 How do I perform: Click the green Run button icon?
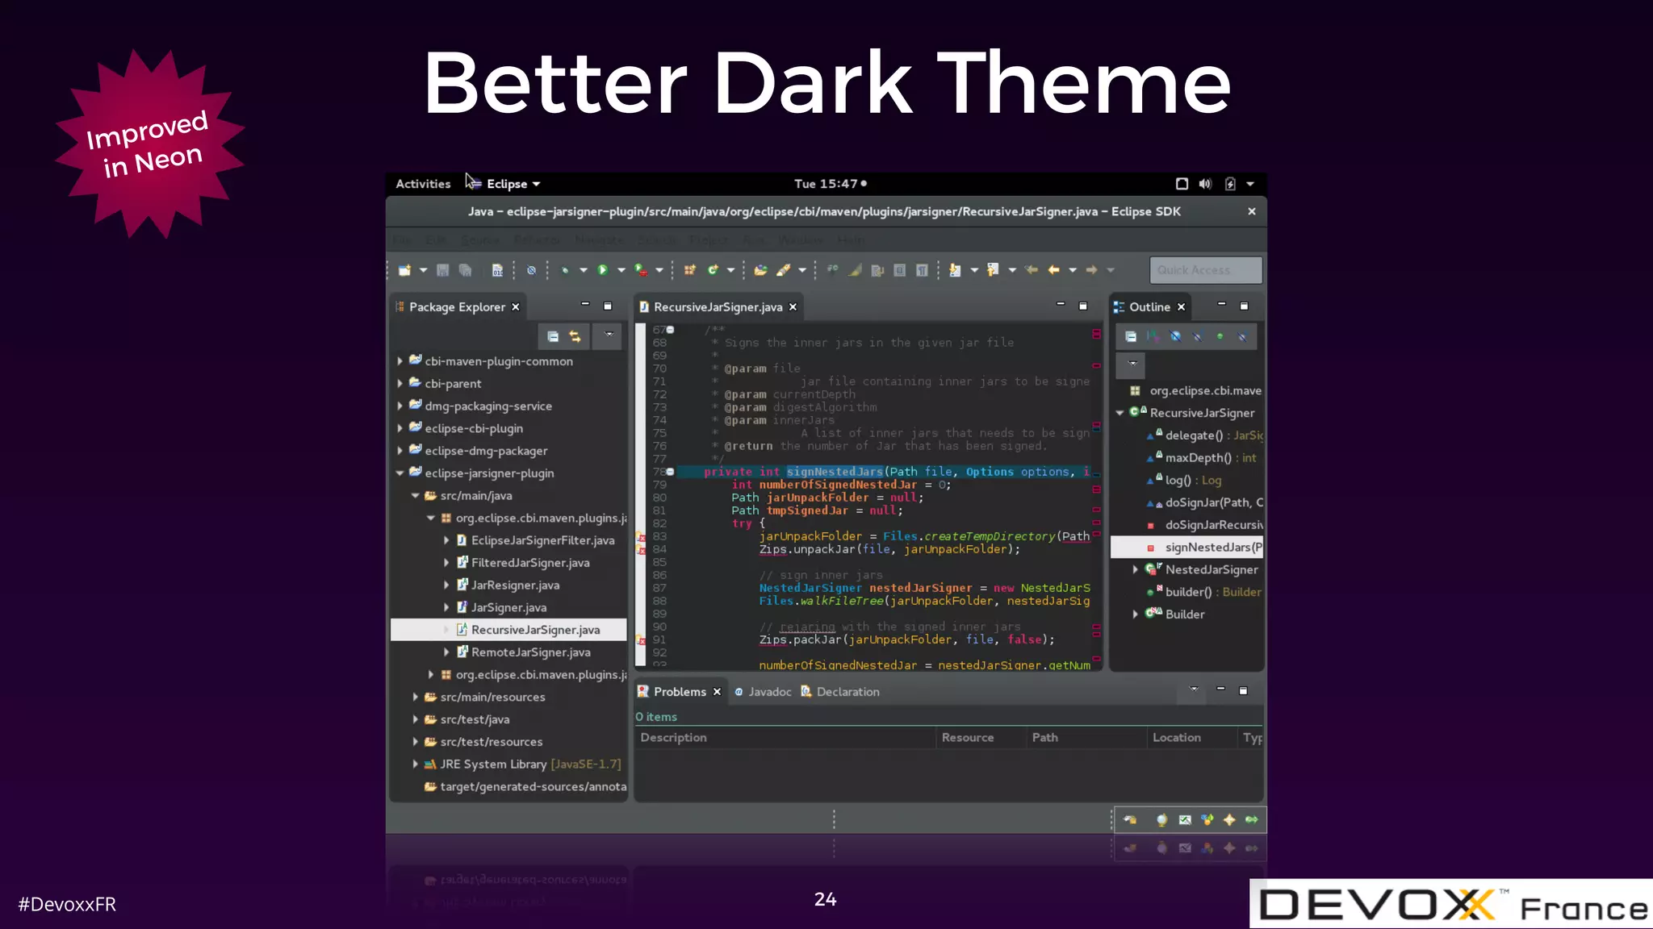602,270
